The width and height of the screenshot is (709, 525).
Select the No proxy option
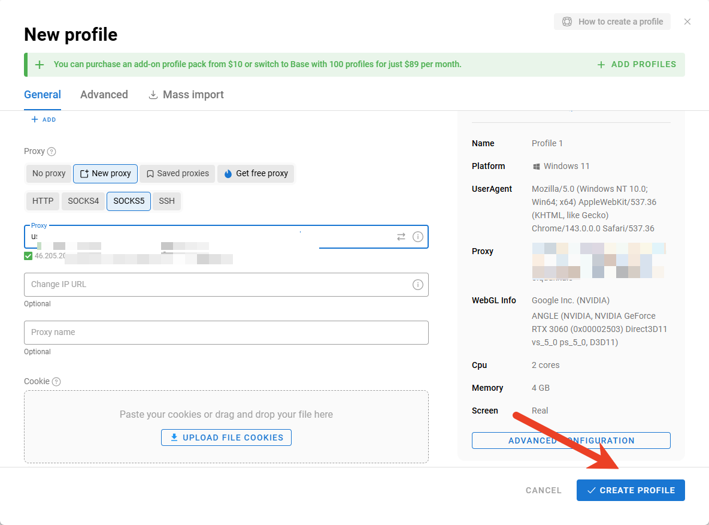49,174
